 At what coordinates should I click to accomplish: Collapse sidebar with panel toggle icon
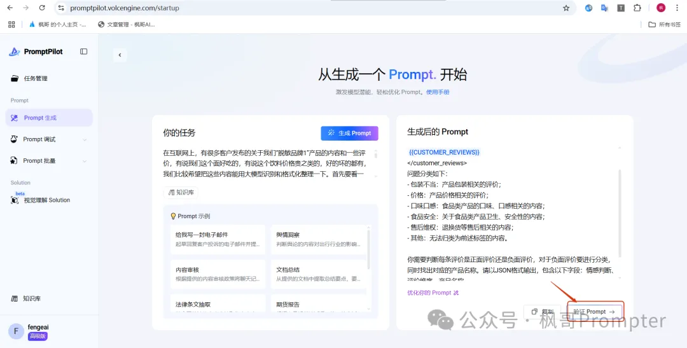click(x=84, y=52)
